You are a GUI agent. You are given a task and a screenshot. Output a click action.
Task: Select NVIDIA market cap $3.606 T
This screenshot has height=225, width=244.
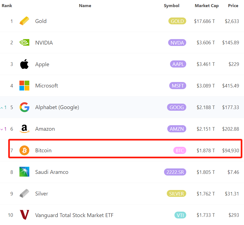point(206,43)
